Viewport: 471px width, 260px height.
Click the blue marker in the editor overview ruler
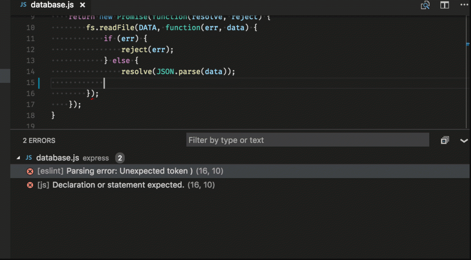[x=468, y=44]
